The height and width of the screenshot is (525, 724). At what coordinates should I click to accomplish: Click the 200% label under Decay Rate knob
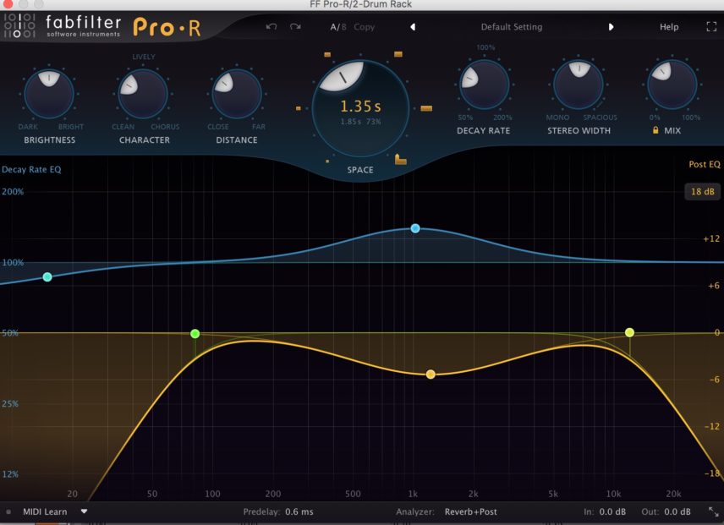click(x=502, y=118)
